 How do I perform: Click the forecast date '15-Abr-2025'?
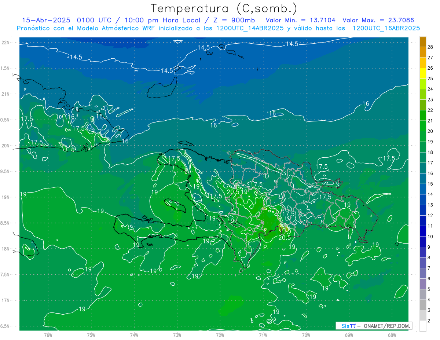click(x=47, y=20)
